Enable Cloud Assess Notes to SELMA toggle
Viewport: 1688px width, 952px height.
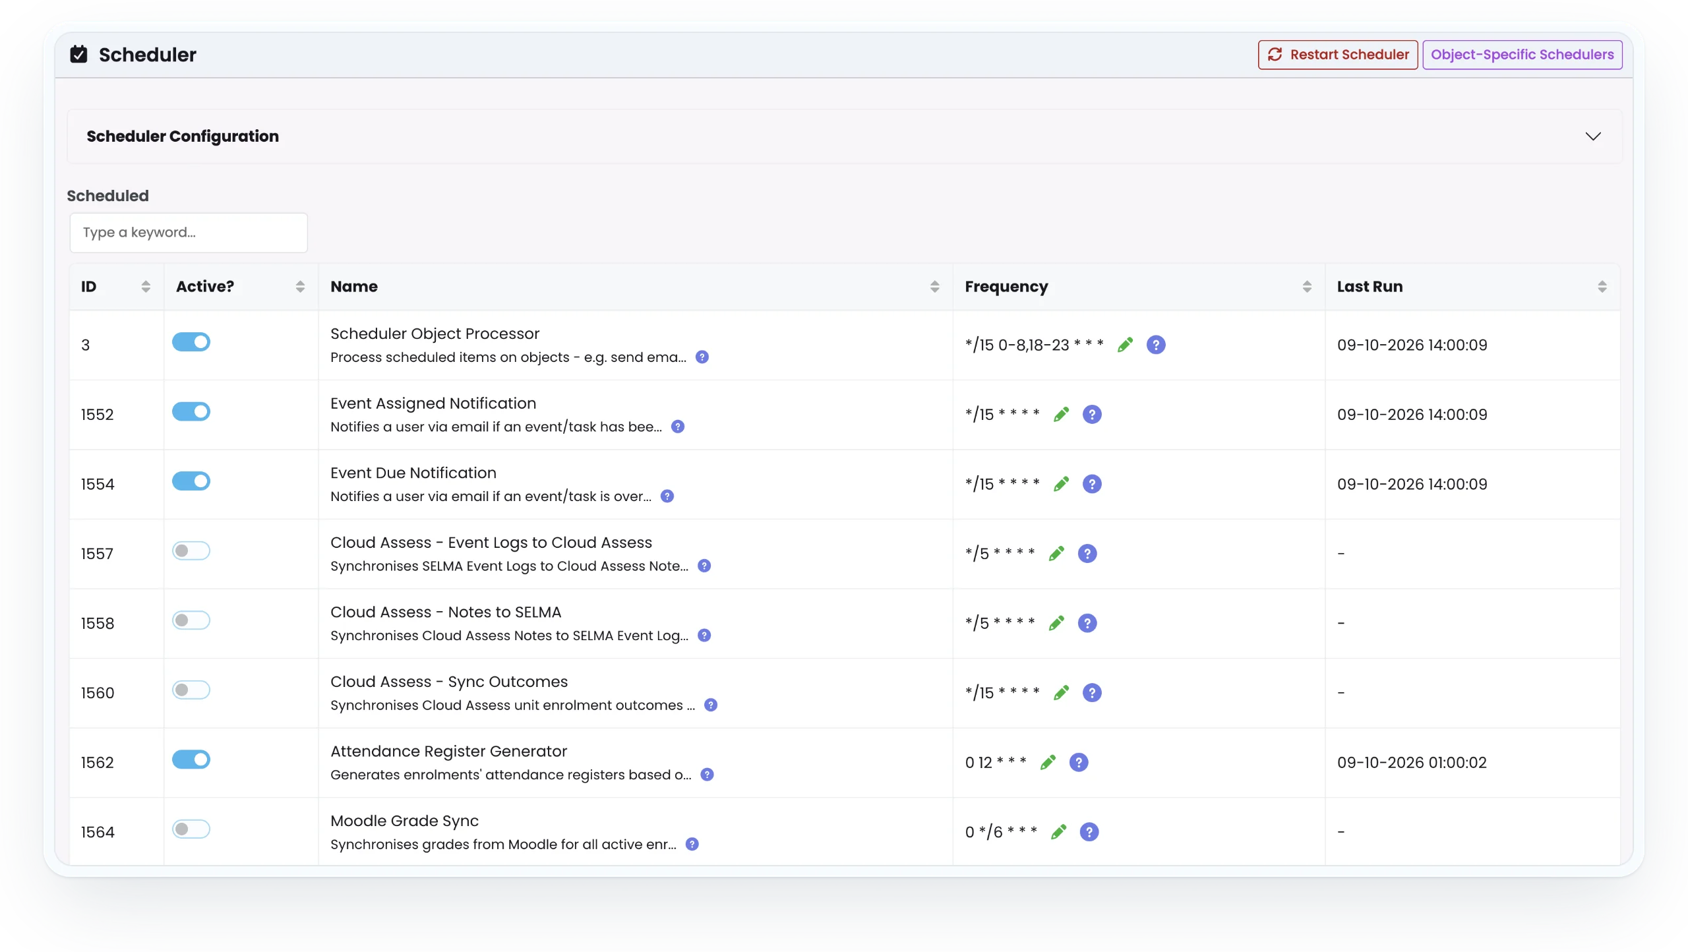191,620
